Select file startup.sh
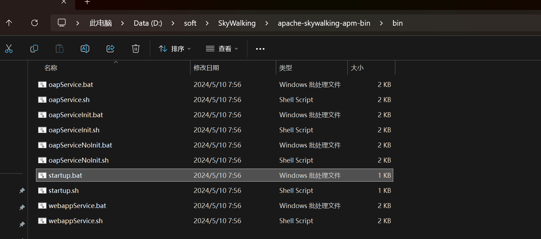The width and height of the screenshot is (541, 239). point(214,190)
